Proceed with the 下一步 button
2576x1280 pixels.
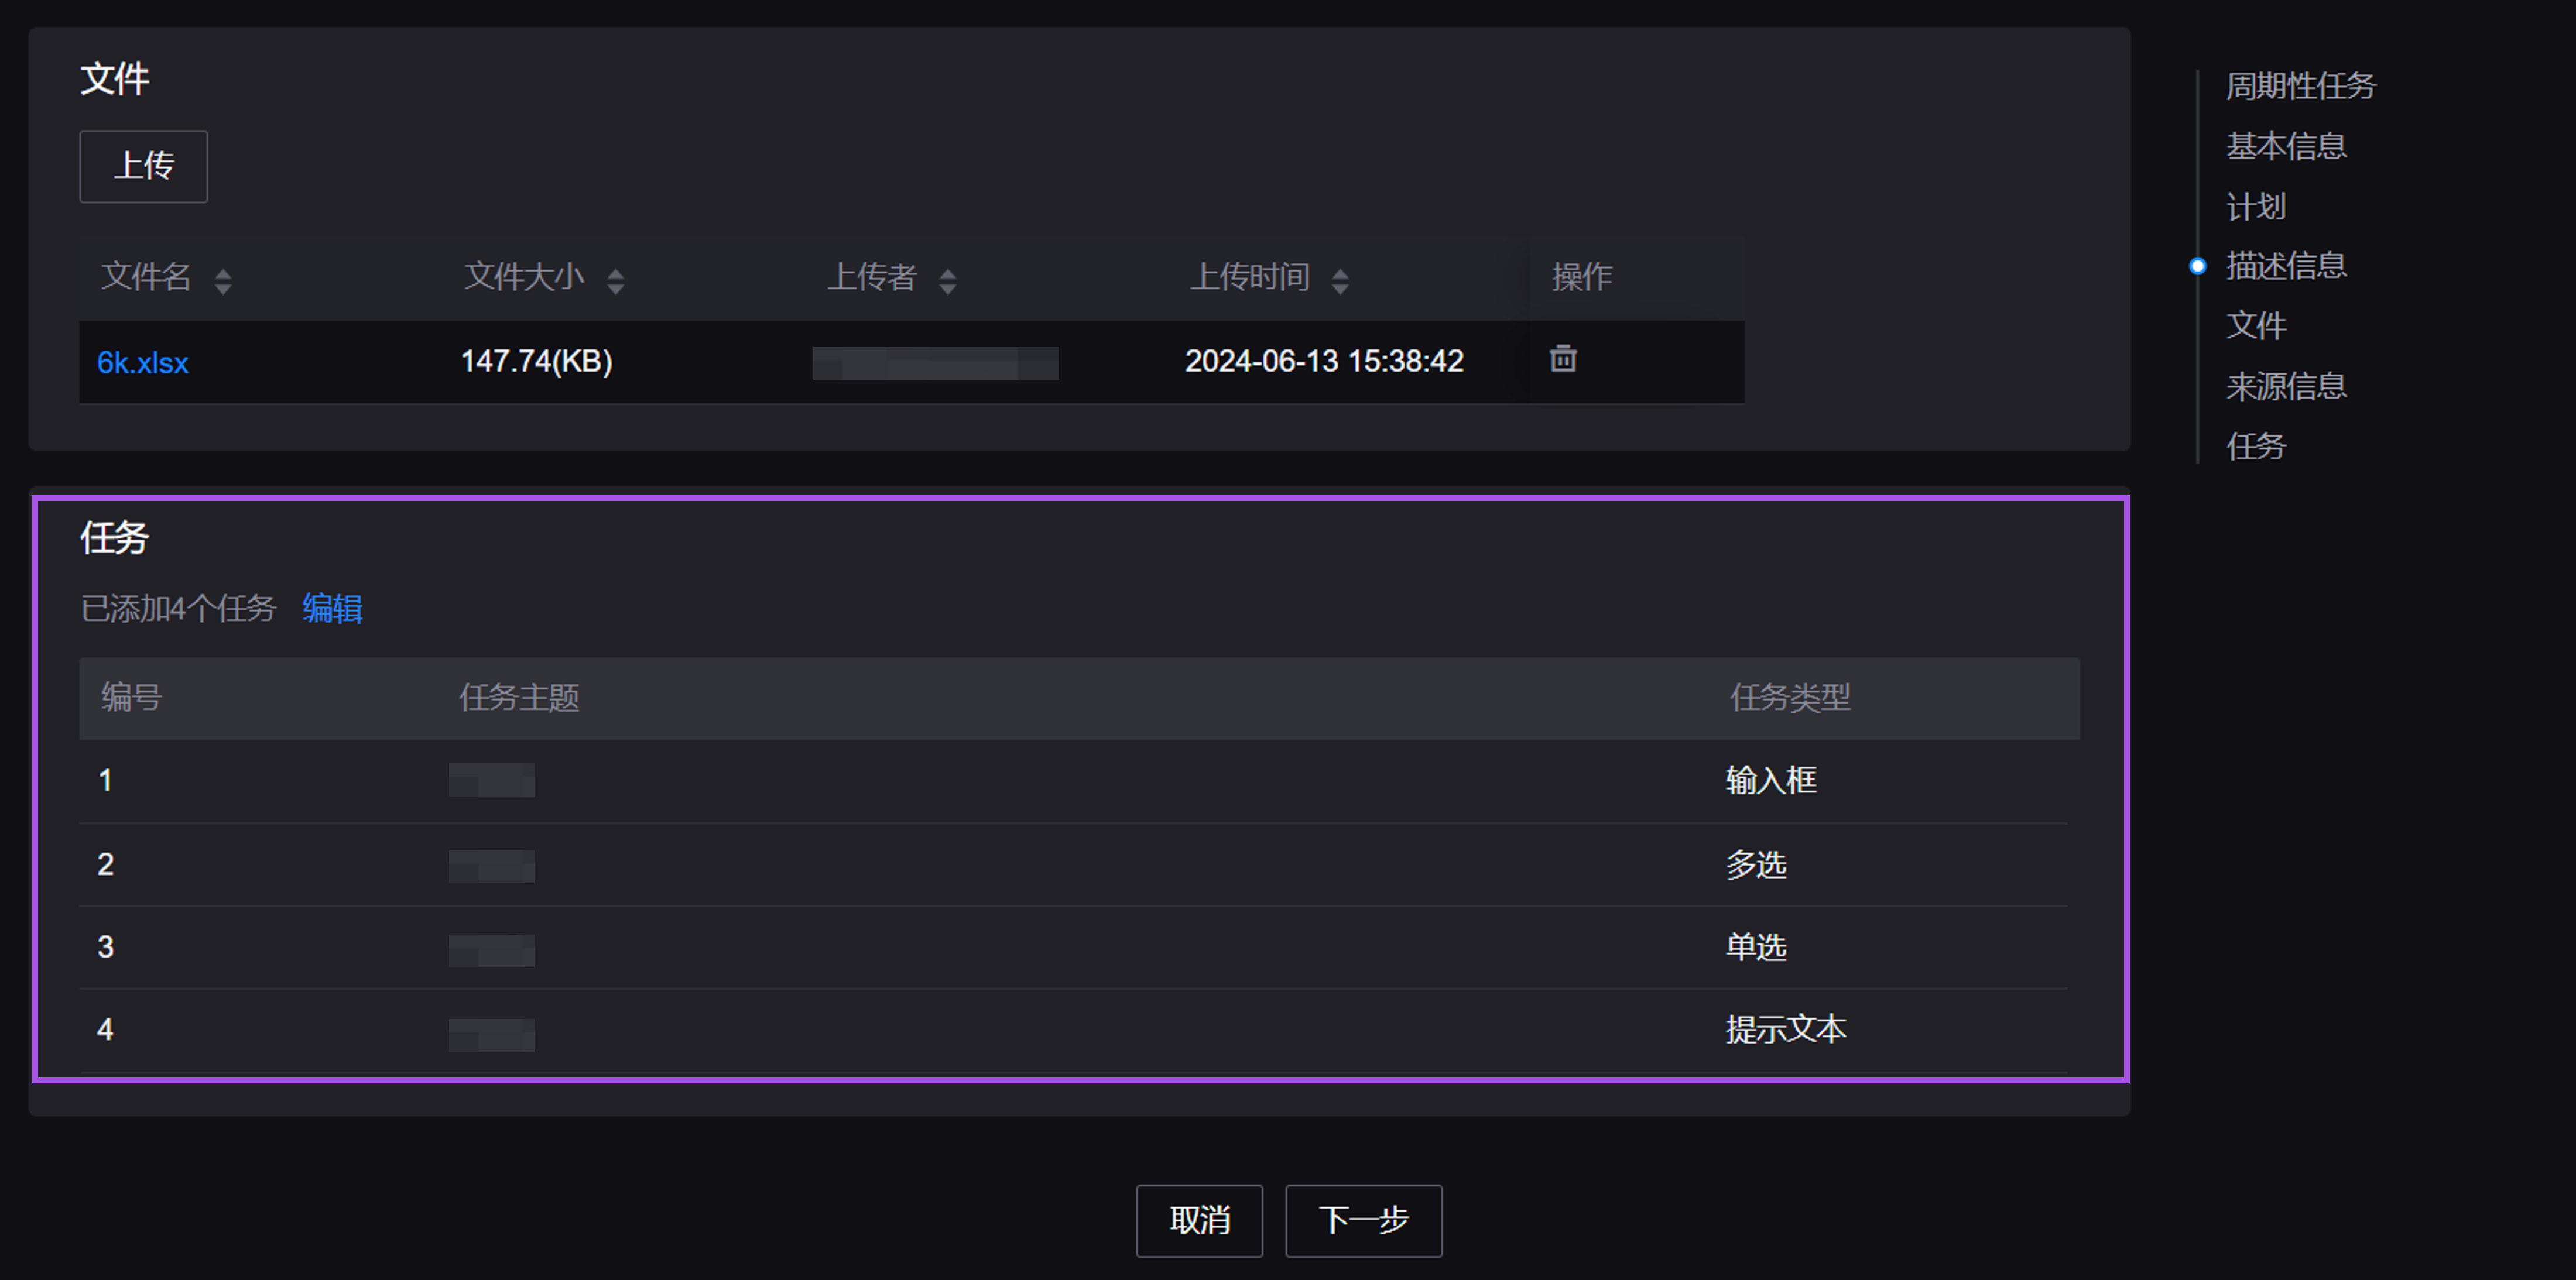coord(1363,1220)
